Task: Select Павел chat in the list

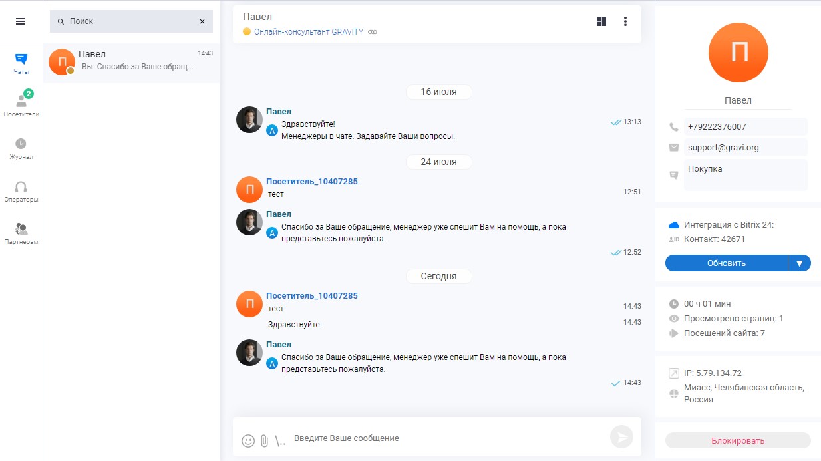Action: coord(131,60)
